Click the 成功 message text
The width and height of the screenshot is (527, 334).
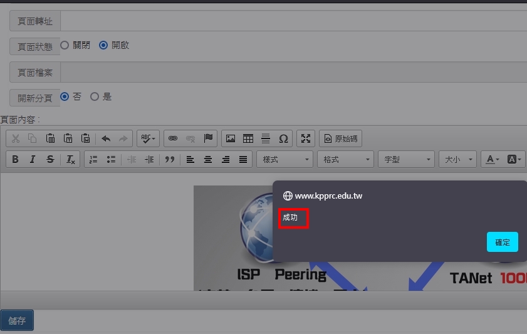click(290, 217)
